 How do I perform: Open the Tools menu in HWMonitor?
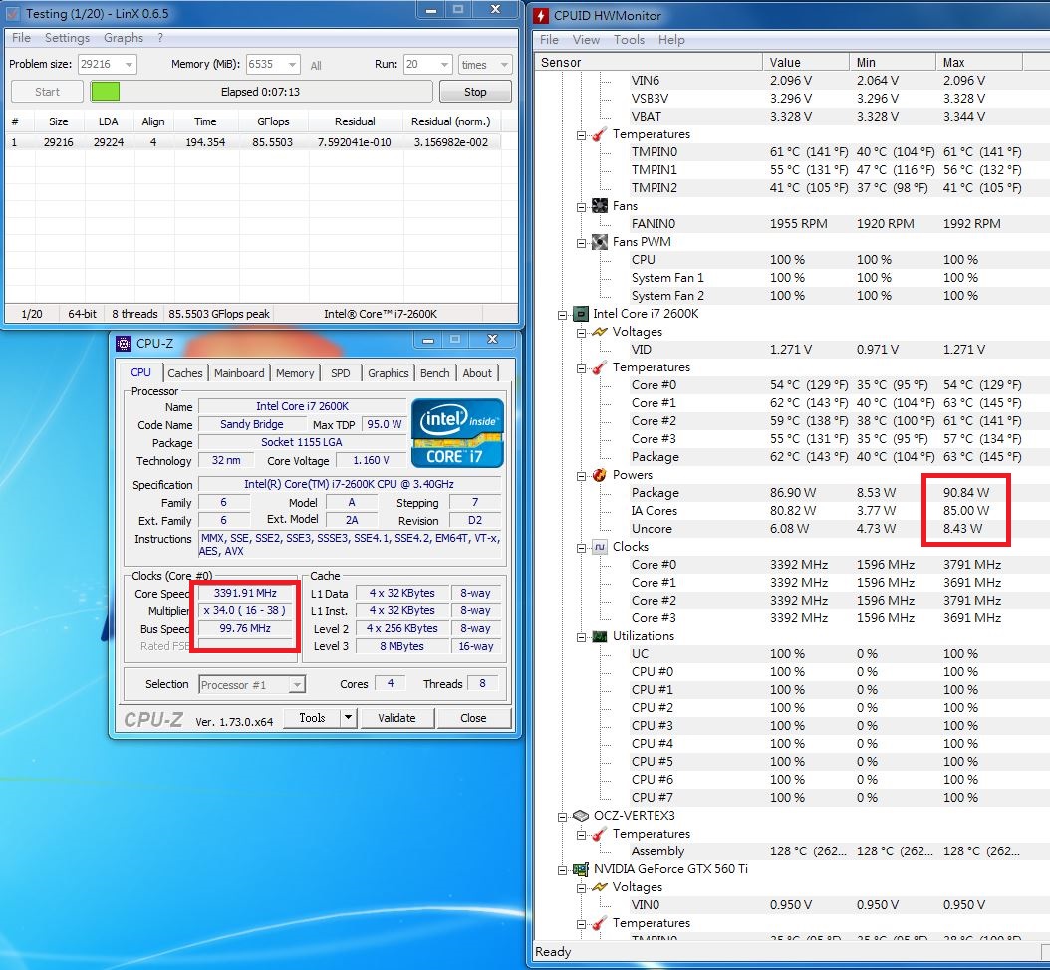(x=629, y=40)
